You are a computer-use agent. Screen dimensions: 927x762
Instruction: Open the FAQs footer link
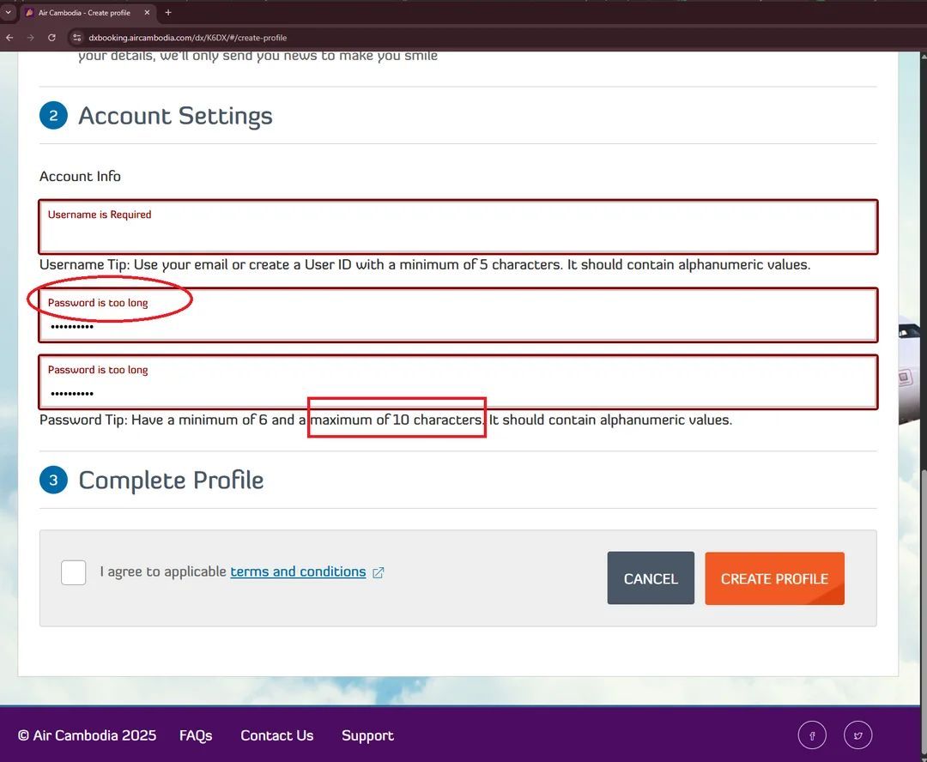tap(196, 735)
